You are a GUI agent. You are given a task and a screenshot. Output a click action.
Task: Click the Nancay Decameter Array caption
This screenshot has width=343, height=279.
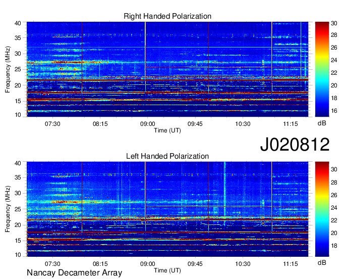tap(74, 273)
